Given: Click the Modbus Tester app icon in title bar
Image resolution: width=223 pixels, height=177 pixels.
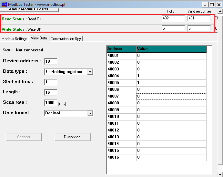Looking at the screenshot, I should [4, 5].
